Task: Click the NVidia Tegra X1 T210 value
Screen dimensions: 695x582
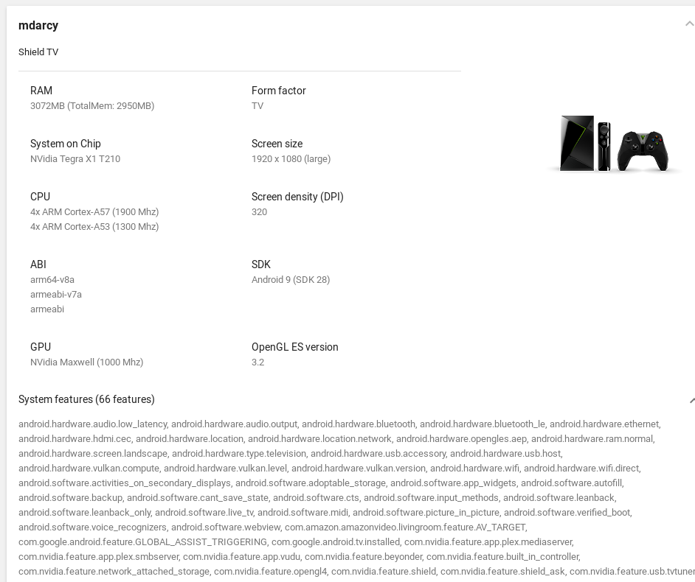Action: coord(75,159)
